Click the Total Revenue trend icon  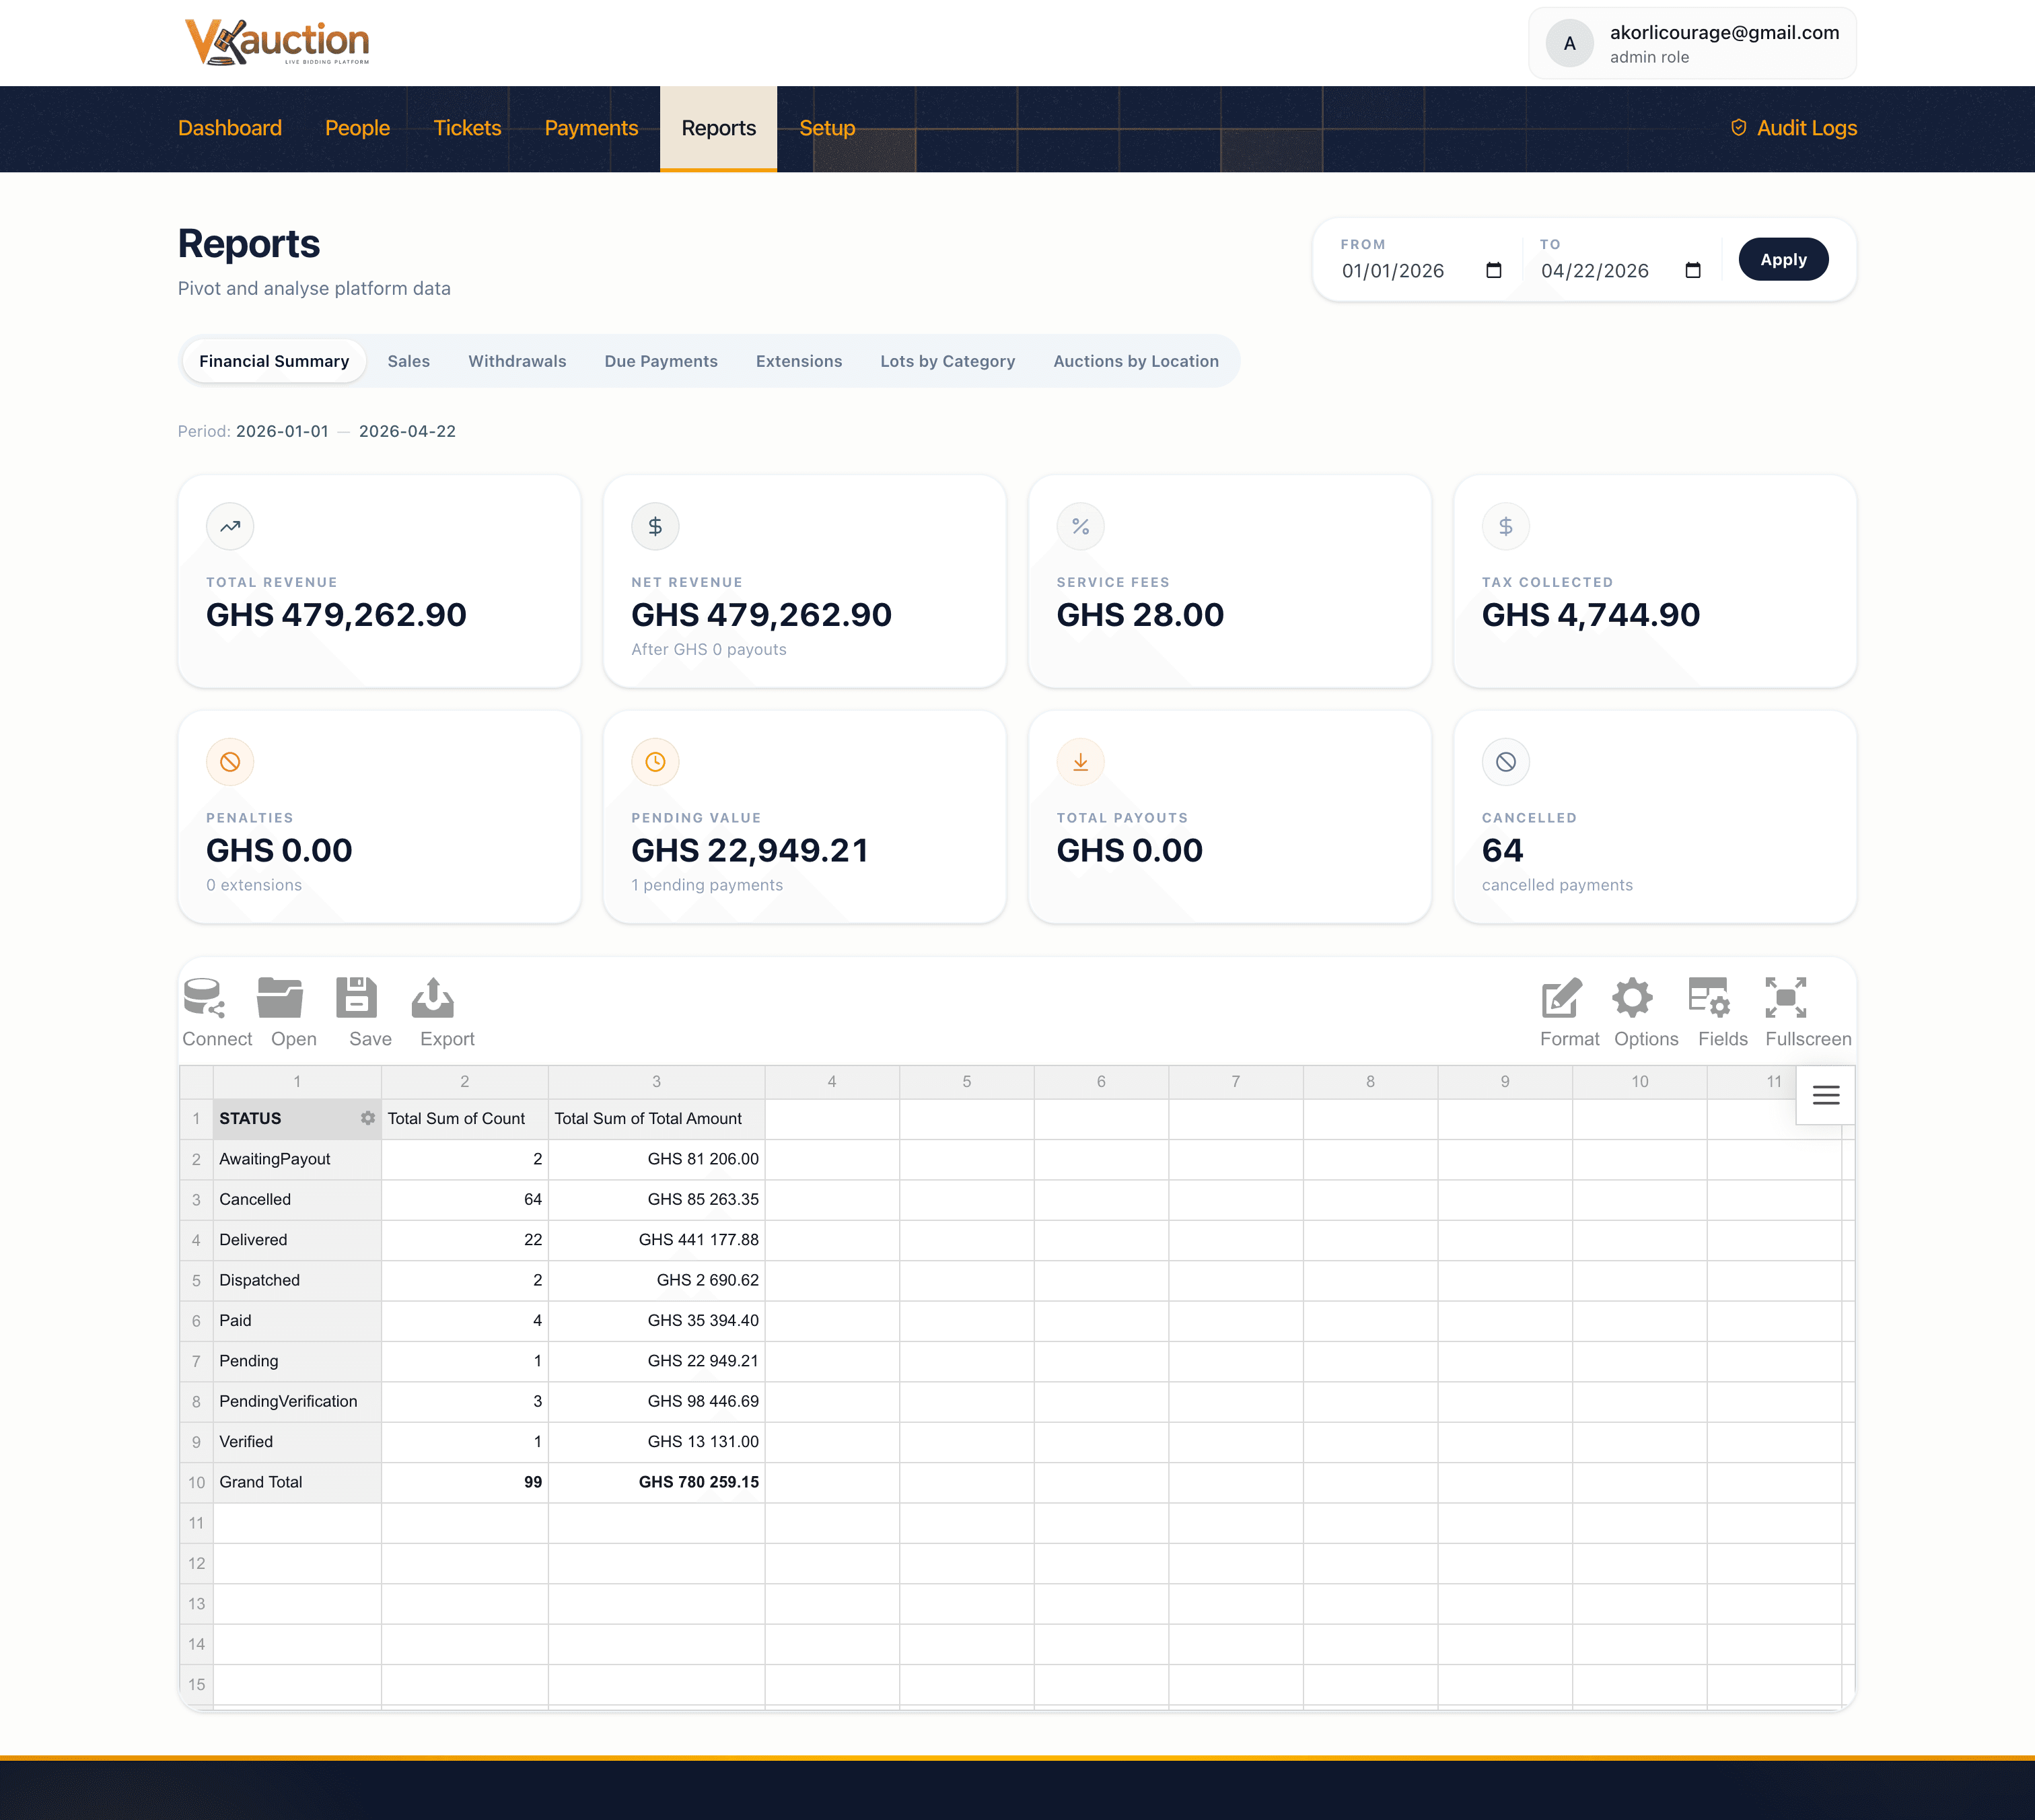point(230,526)
